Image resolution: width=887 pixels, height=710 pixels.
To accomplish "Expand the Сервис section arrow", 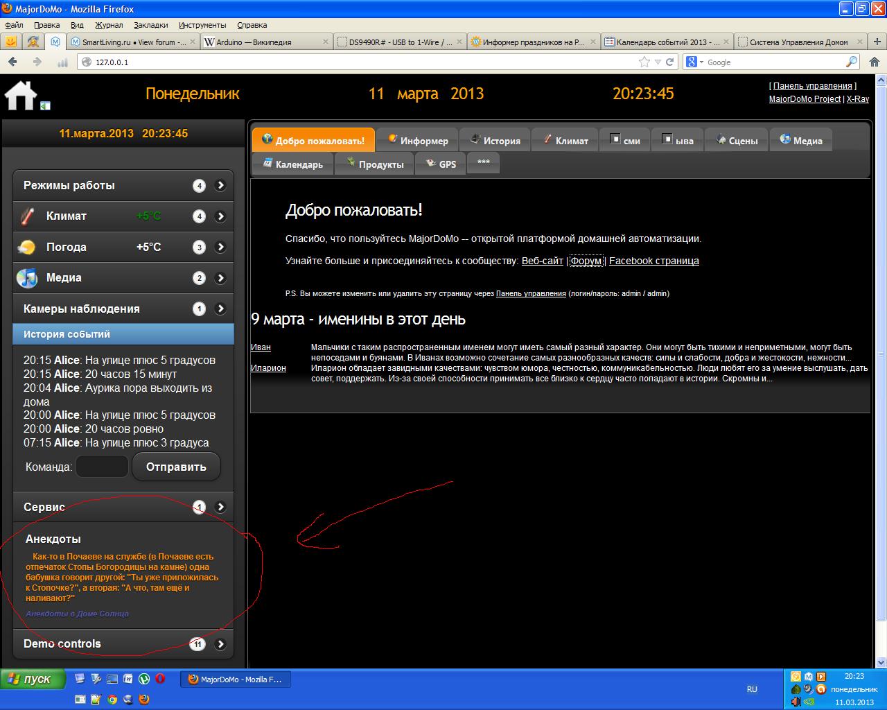I will pos(220,507).
